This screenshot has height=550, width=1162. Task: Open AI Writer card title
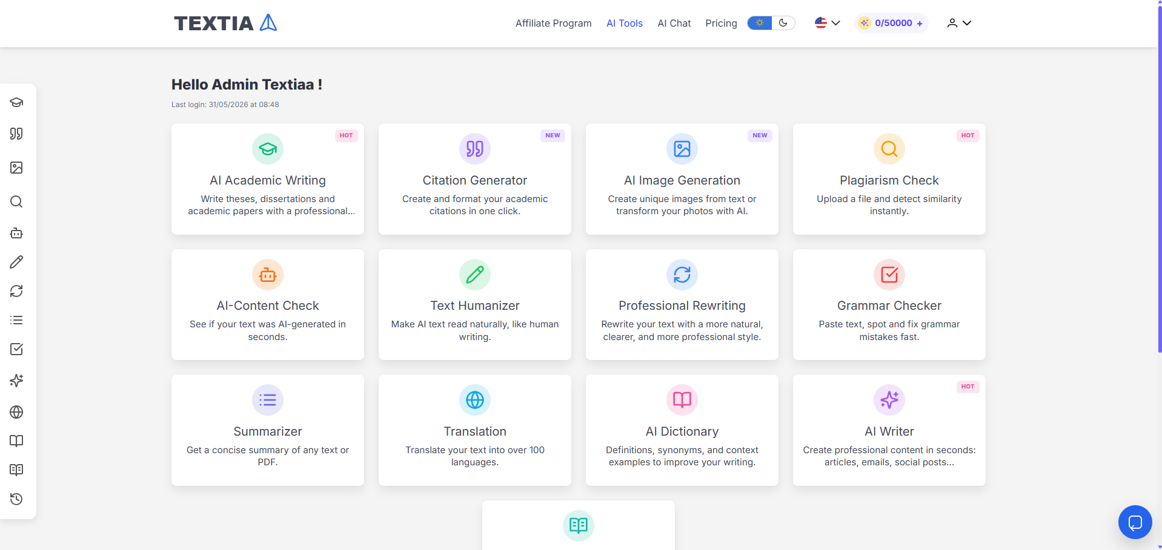pyautogui.click(x=889, y=431)
